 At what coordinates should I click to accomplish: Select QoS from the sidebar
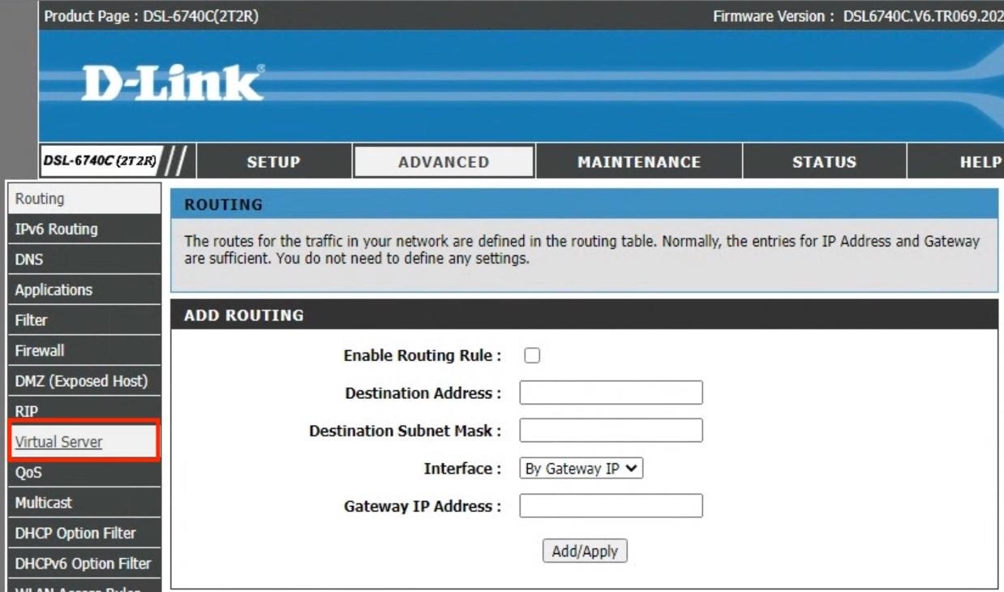pos(28,473)
